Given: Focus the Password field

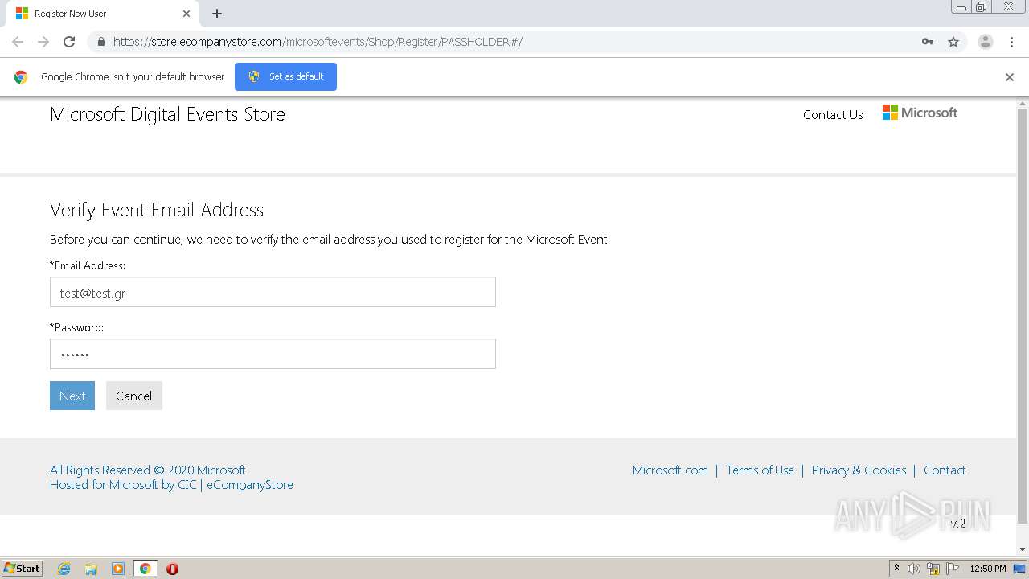Looking at the screenshot, I should (273, 354).
